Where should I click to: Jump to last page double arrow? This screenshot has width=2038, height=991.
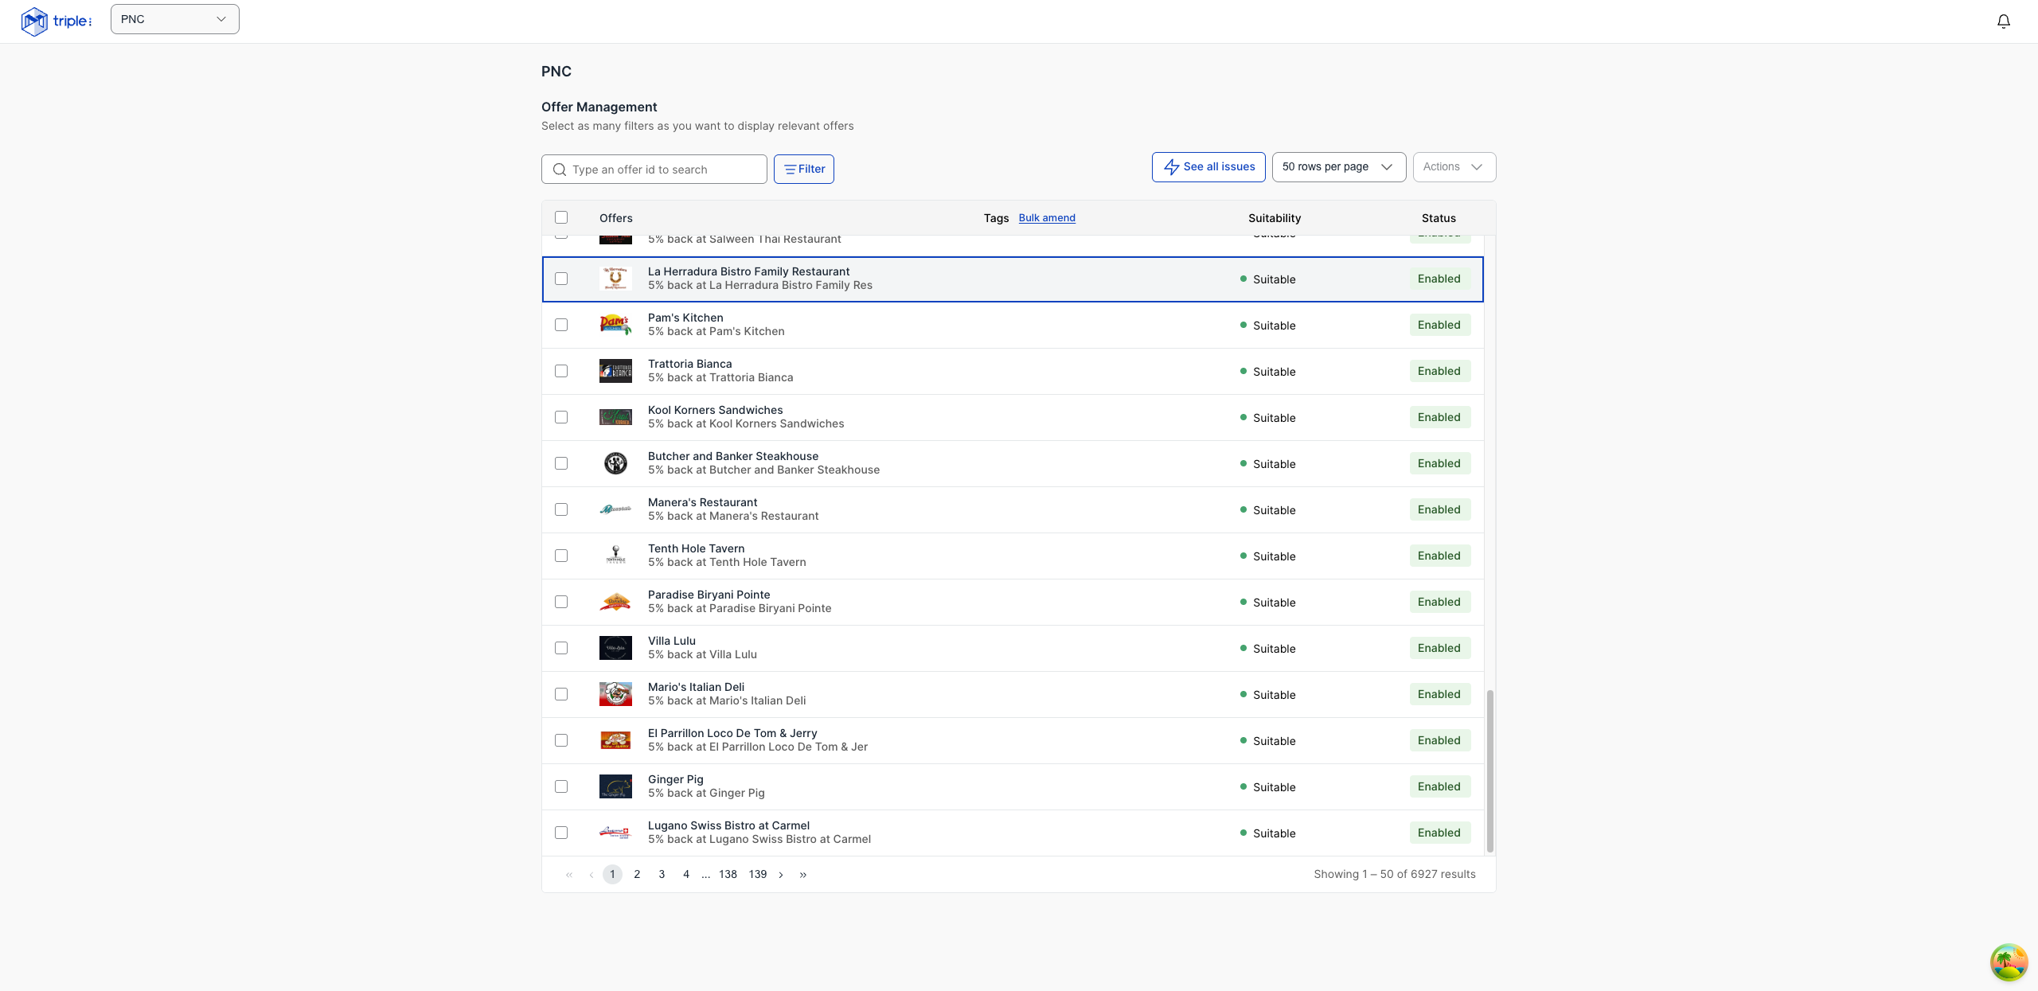pyautogui.click(x=803, y=875)
